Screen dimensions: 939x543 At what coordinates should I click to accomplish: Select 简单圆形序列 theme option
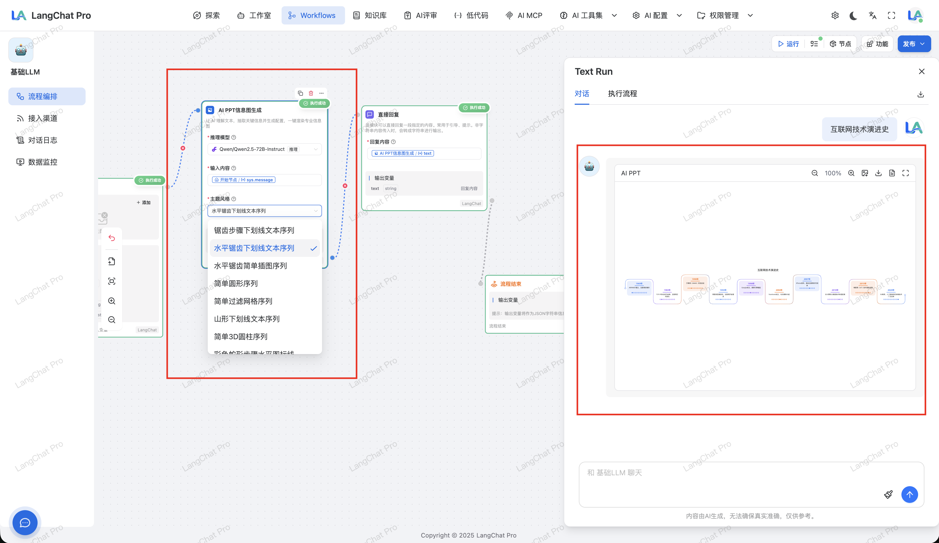[235, 283]
